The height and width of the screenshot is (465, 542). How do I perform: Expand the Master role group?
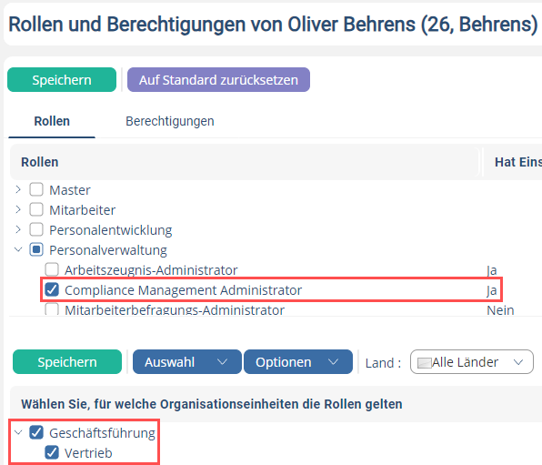point(18,189)
